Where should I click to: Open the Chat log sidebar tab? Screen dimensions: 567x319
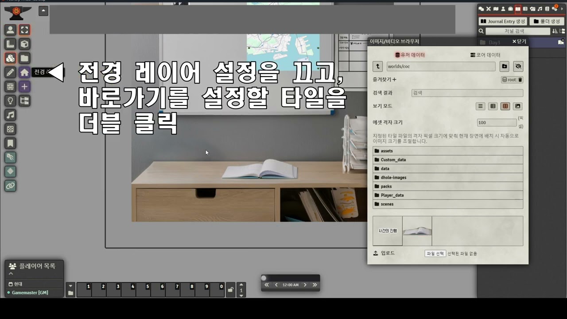coord(482,9)
